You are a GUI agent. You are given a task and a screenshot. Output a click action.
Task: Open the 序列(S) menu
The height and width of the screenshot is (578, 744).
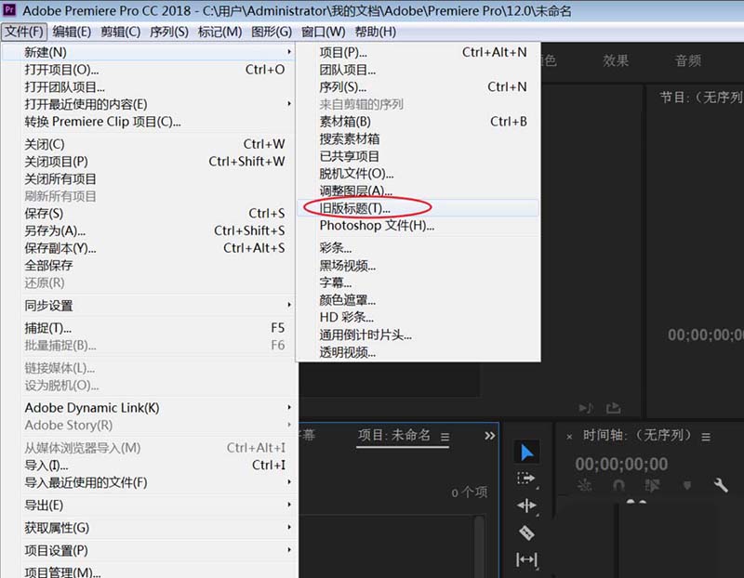click(x=169, y=32)
